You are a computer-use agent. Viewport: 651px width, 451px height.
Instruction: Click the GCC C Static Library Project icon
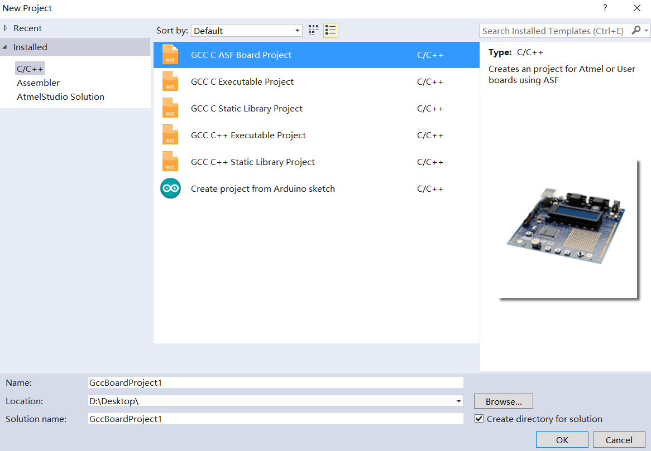(x=170, y=108)
